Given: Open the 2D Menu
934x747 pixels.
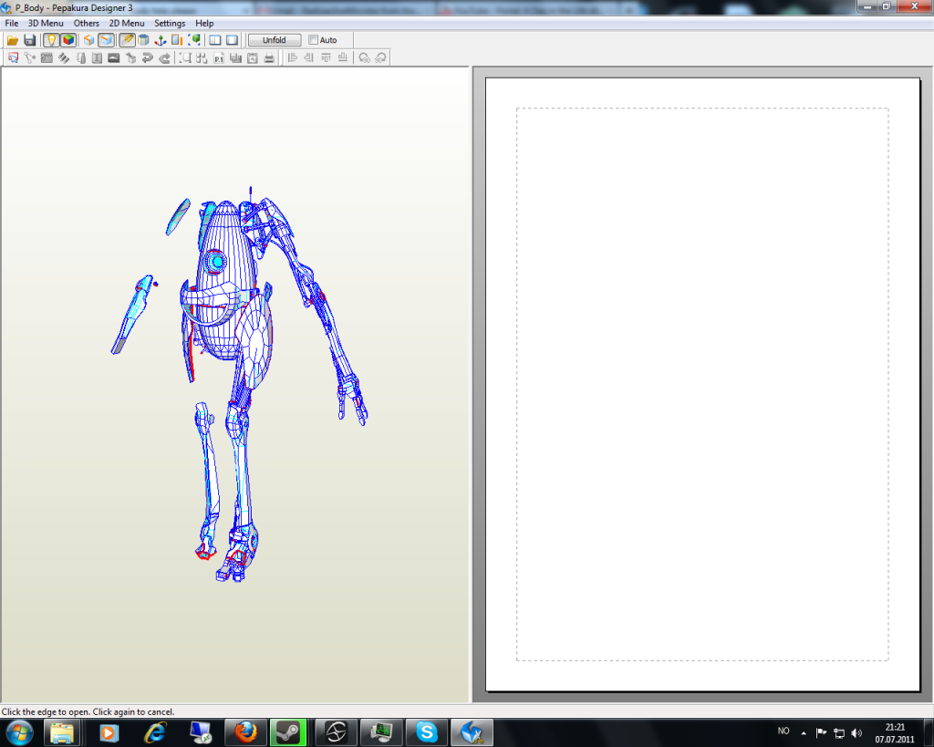Looking at the screenshot, I should 127,23.
